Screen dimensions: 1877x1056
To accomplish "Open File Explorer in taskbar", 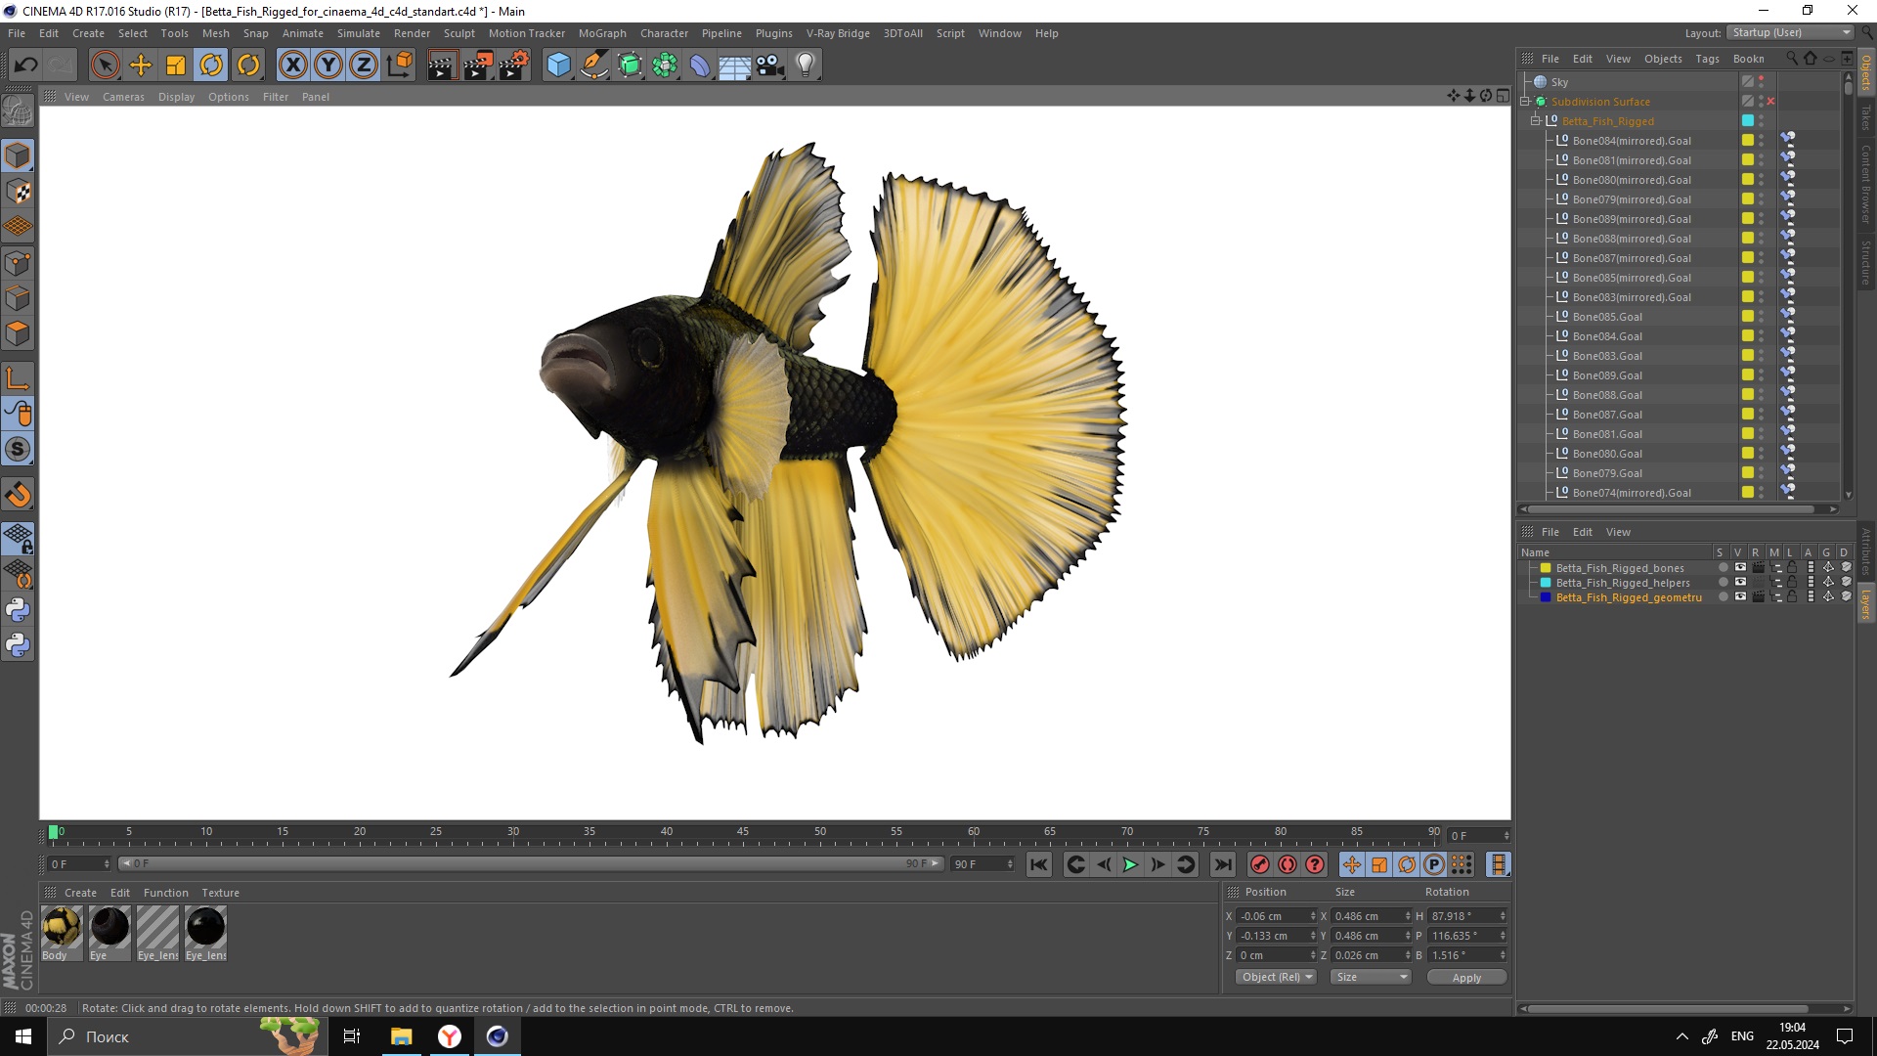I will pyautogui.click(x=401, y=1036).
